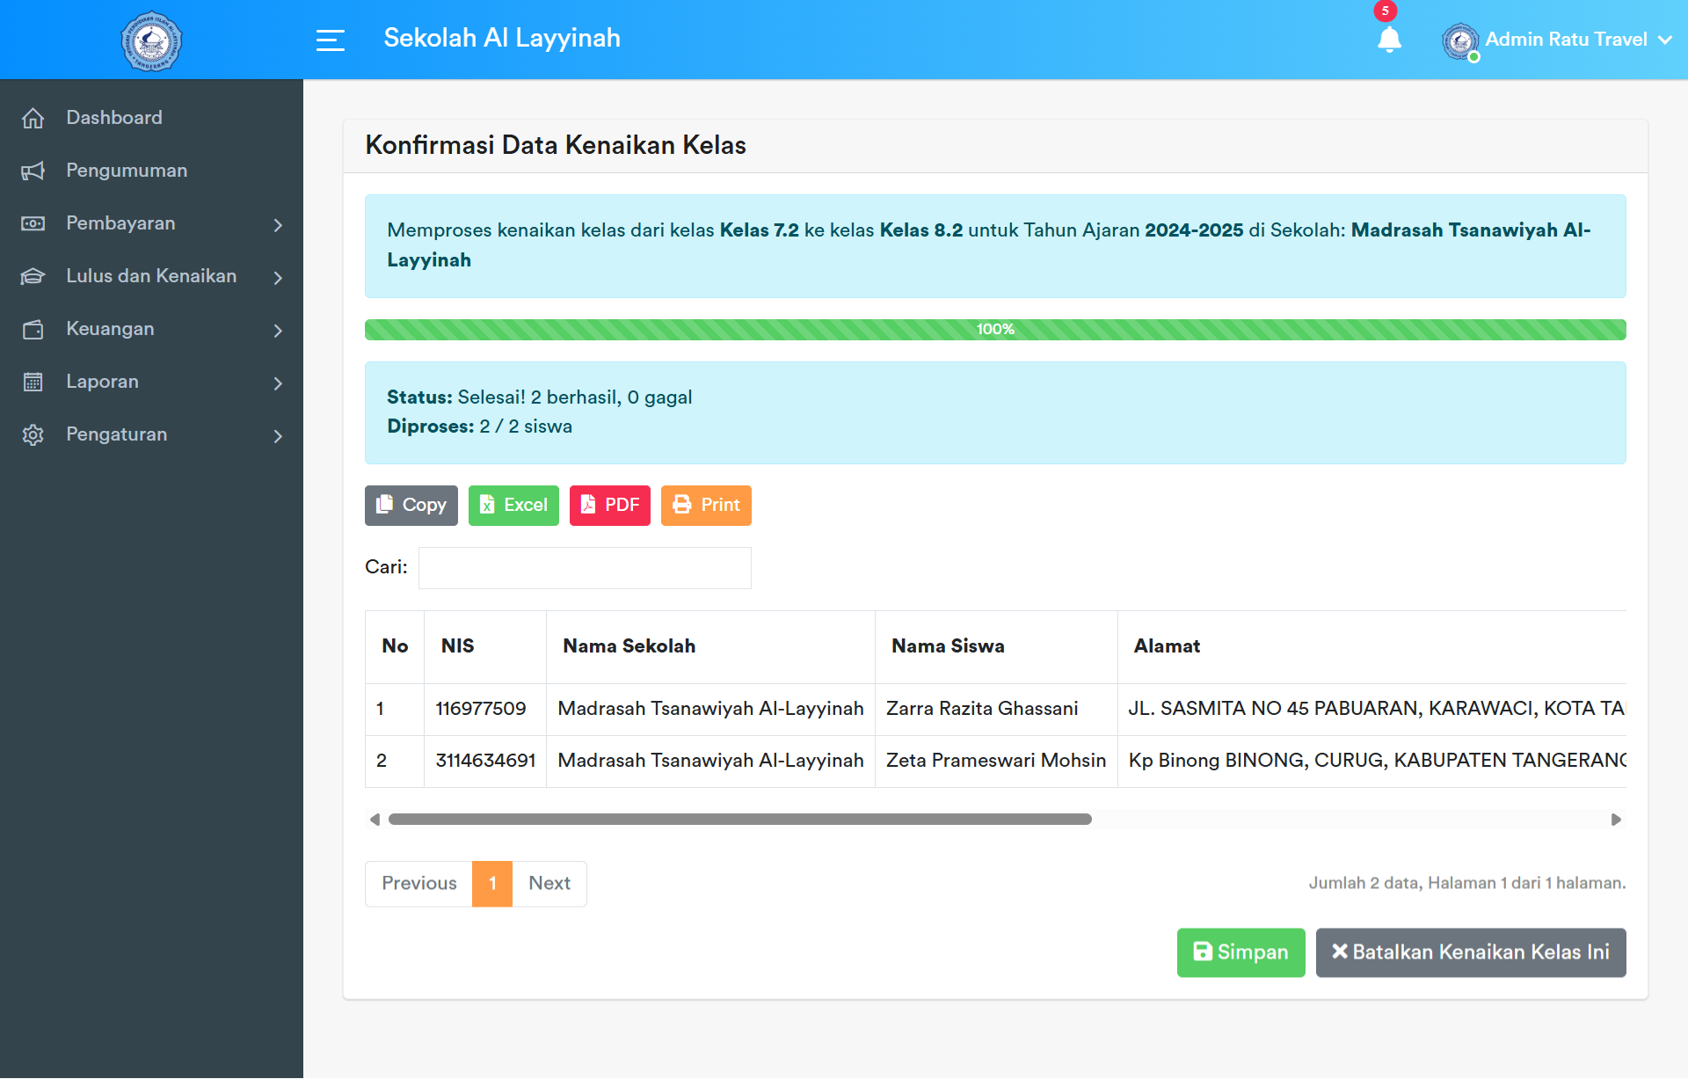
Task: Export table with Excel button
Action: pyautogui.click(x=513, y=505)
